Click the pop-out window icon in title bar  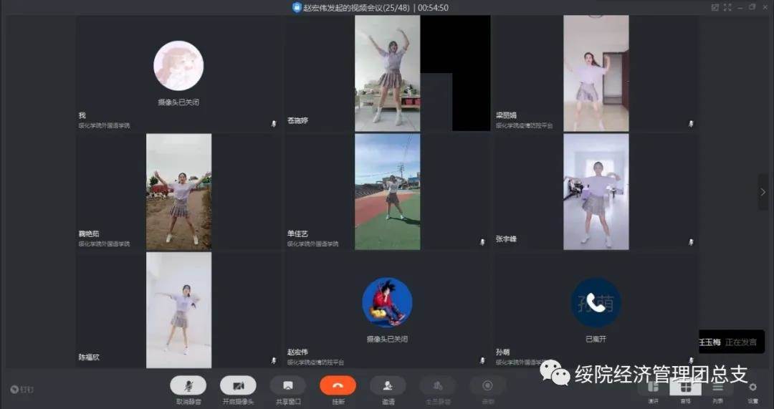tap(715, 7)
